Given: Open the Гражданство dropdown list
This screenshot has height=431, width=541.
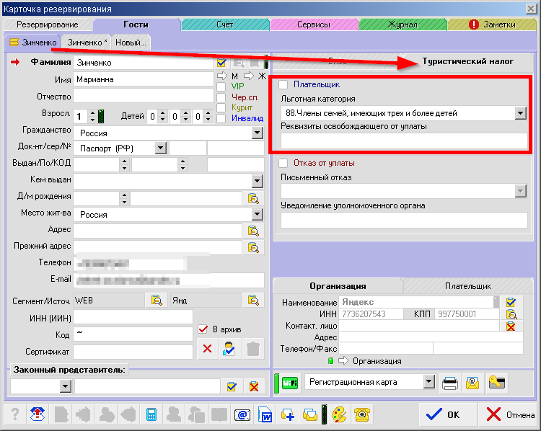Looking at the screenshot, I should coord(257,133).
